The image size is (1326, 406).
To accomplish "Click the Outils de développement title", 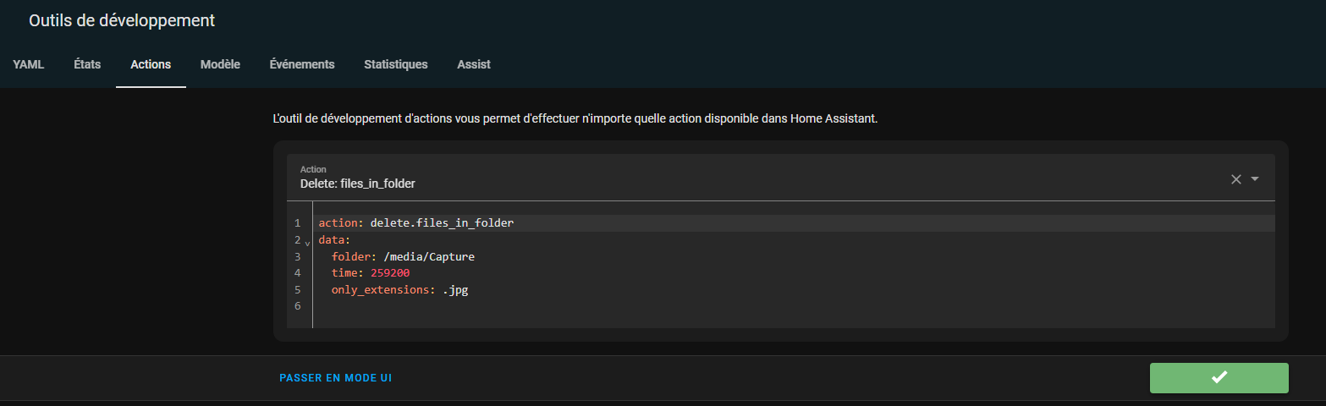I will [122, 20].
